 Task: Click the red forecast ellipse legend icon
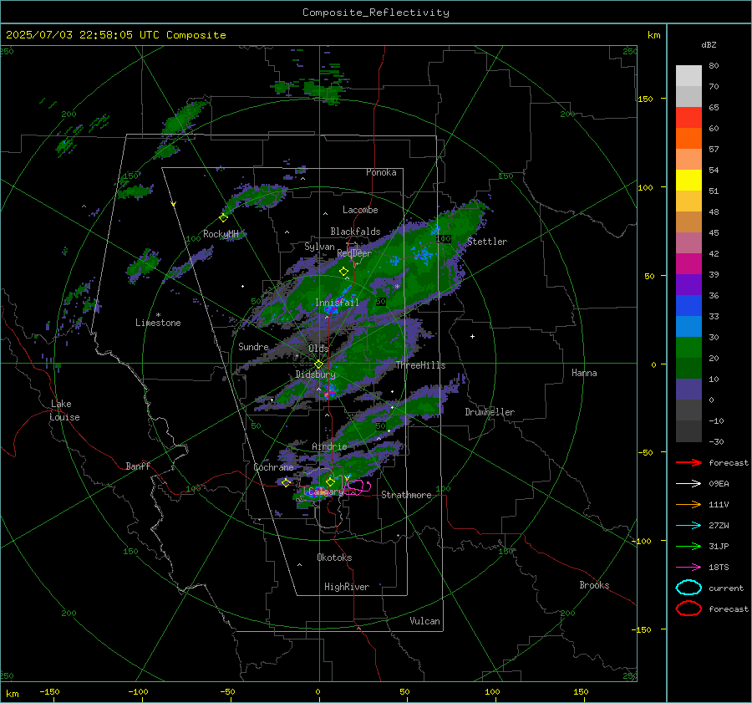coord(688,609)
